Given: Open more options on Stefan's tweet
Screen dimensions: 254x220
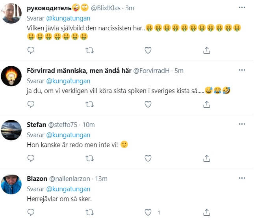Looking at the screenshot, I should pyautogui.click(x=242, y=124).
